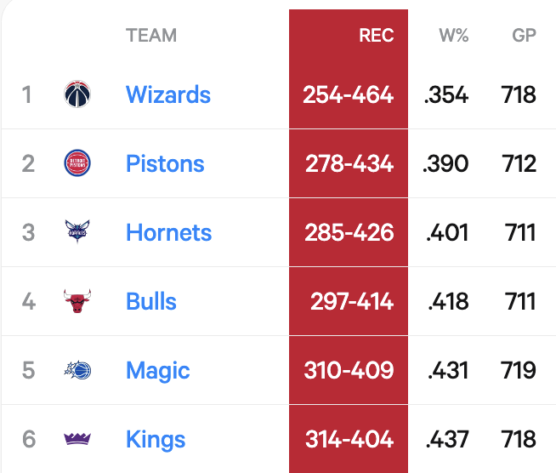The height and width of the screenshot is (473, 556).
Task: Select the Kings team link
Action: (155, 439)
